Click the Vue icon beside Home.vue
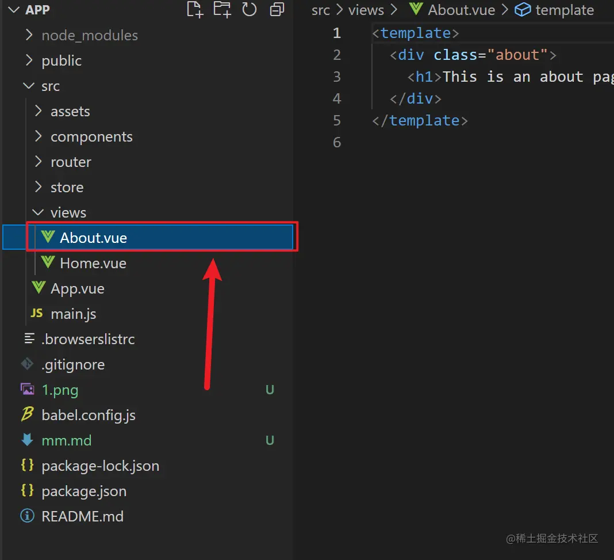 tap(48, 263)
